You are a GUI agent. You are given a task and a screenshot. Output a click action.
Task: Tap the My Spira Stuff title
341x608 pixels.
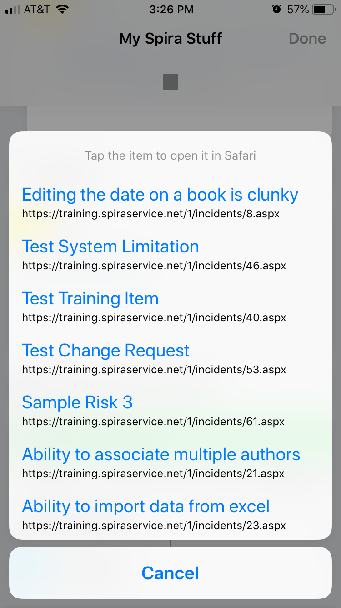(x=170, y=39)
